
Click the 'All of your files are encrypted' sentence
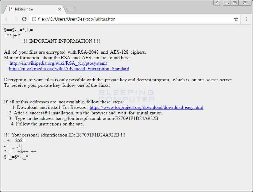[75, 52]
